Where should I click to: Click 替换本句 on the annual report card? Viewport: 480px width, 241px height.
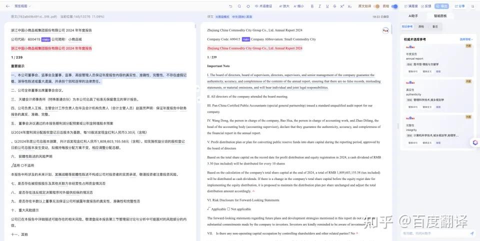tap(412, 71)
